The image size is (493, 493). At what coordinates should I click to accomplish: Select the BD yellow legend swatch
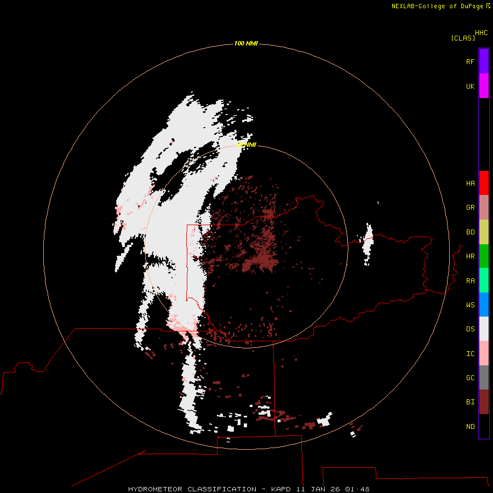point(484,232)
